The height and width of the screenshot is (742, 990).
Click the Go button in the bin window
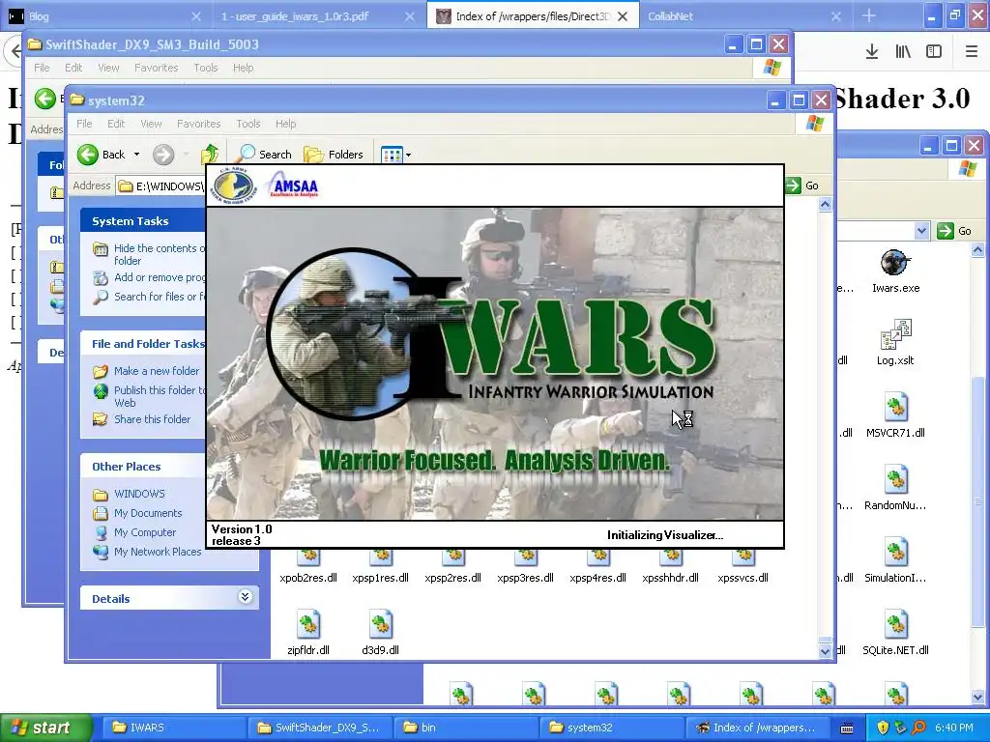(x=954, y=231)
